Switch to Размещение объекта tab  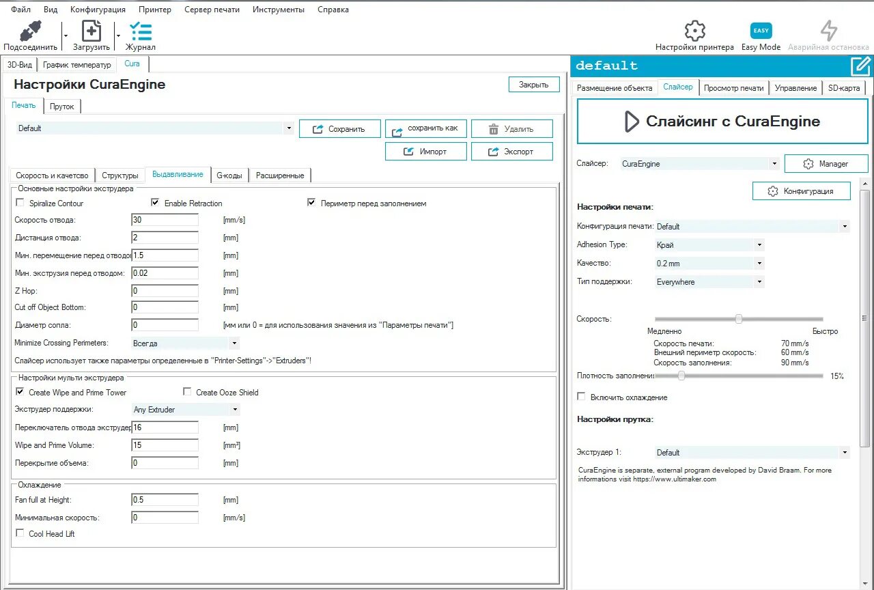tap(615, 88)
